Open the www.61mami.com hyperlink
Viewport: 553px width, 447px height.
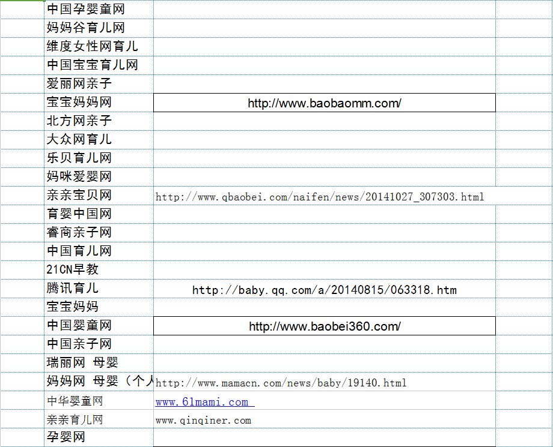204,402
